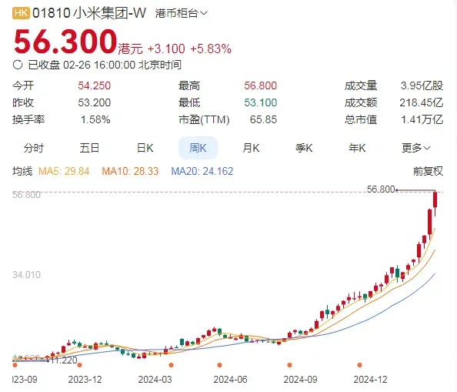Click the 换手率 value 1.58%
The height and width of the screenshot is (392, 457).
[x=95, y=119]
